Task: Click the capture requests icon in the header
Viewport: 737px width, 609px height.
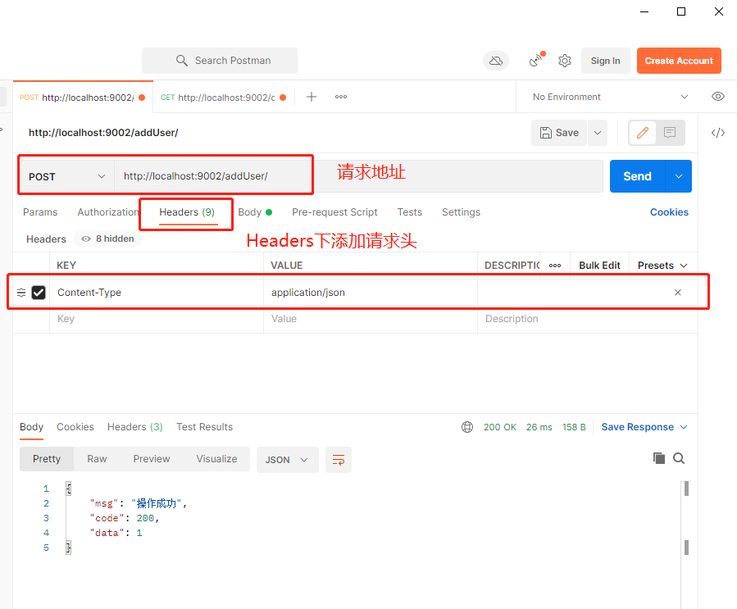Action: pyautogui.click(x=535, y=61)
